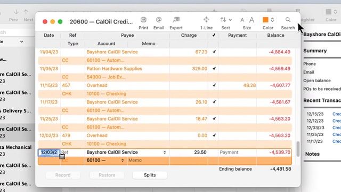The width and height of the screenshot is (341, 192).
Task: Select Patton Hardware Supplies payee cell
Action: [114, 69]
